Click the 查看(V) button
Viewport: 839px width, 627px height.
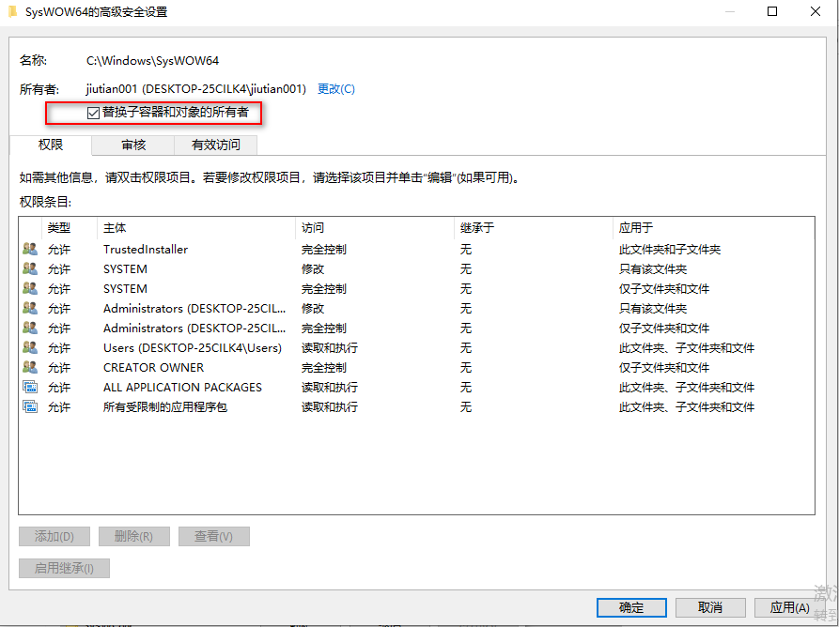[213, 536]
